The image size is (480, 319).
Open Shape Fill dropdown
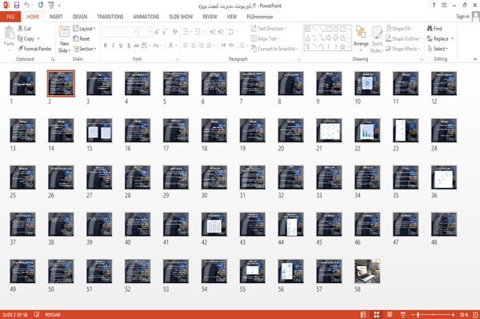tap(399, 29)
